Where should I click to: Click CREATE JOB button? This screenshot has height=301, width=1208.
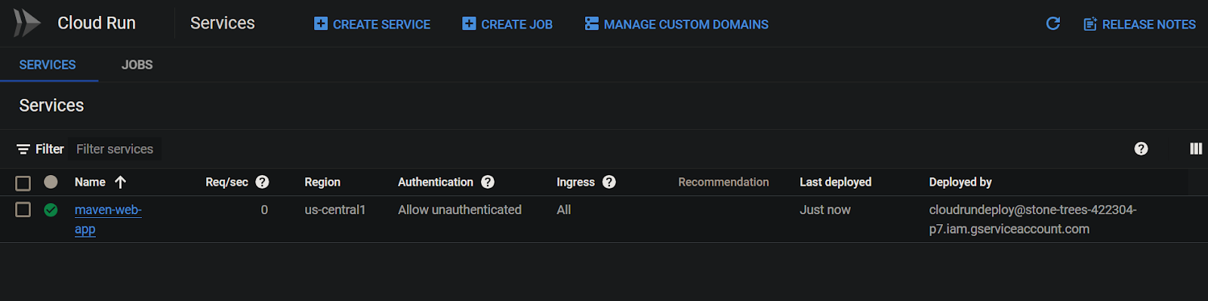[x=507, y=24]
